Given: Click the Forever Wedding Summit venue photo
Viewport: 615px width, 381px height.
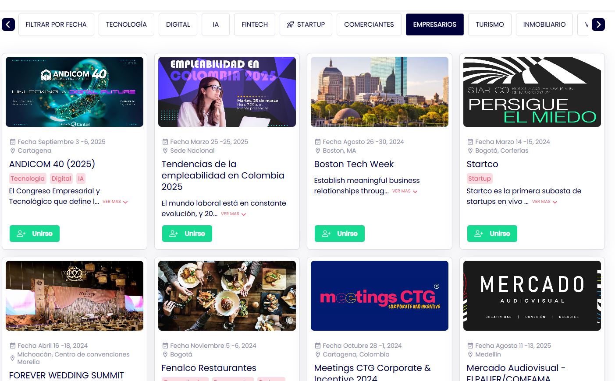Looking at the screenshot, I should pyautogui.click(x=75, y=296).
